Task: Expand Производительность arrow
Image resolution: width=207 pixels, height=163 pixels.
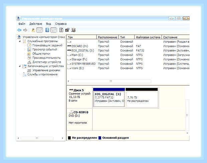Action: point(25,58)
